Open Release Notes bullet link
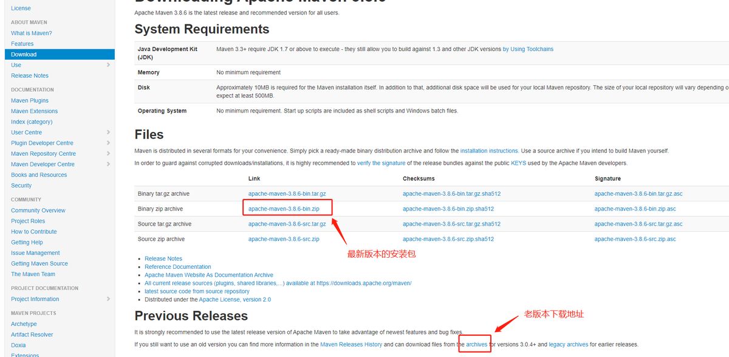The height and width of the screenshot is (357, 729). coord(163,259)
